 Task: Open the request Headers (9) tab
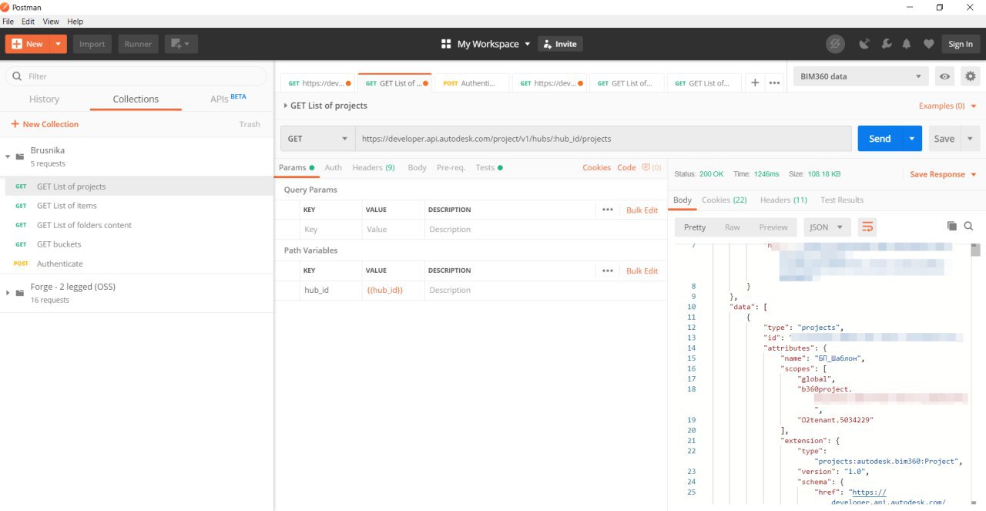(374, 167)
